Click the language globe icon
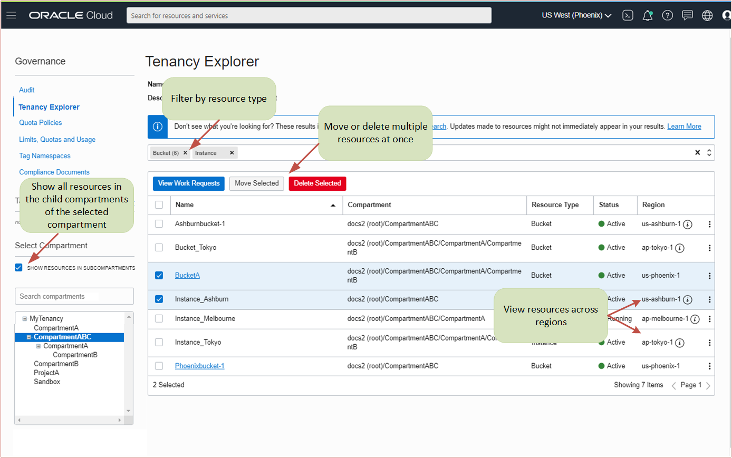This screenshot has height=458, width=732. [707, 15]
